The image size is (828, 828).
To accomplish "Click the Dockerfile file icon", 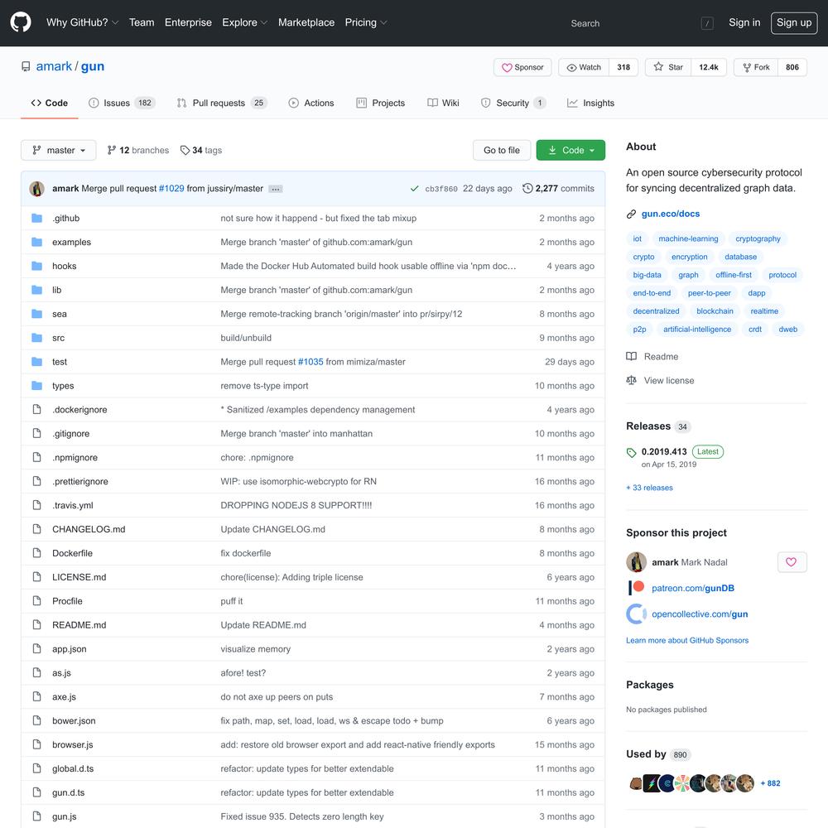I will (37, 553).
